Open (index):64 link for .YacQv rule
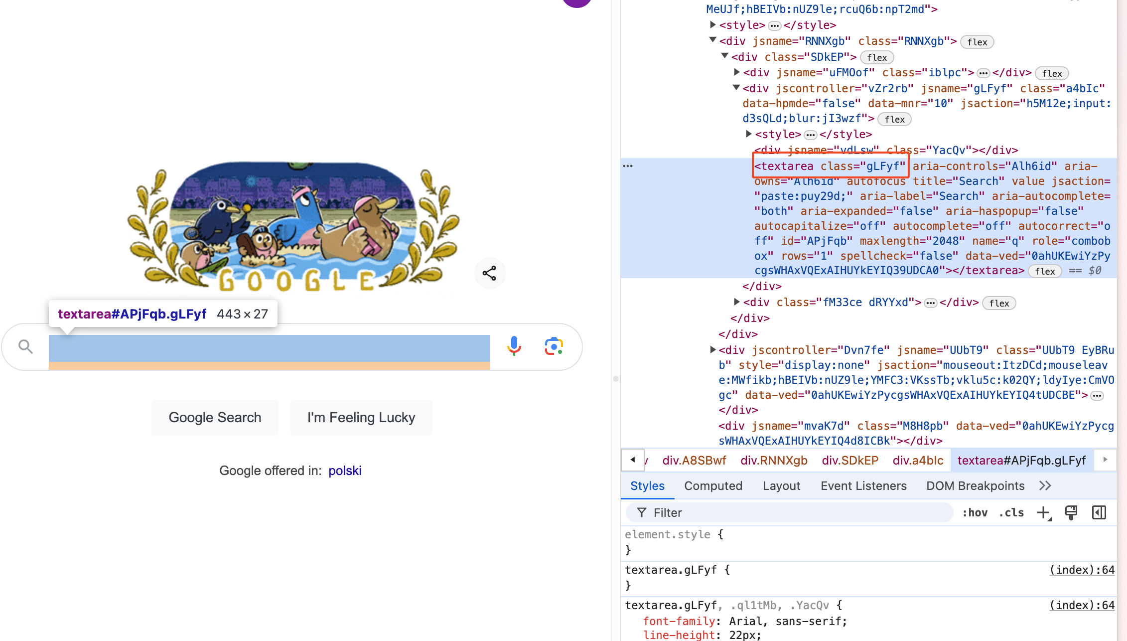The height and width of the screenshot is (641, 1127). pyautogui.click(x=1082, y=605)
